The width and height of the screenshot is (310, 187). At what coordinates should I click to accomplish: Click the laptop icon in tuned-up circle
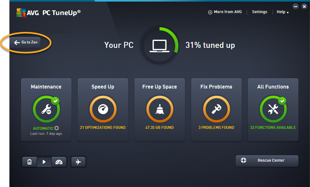coord(159,46)
